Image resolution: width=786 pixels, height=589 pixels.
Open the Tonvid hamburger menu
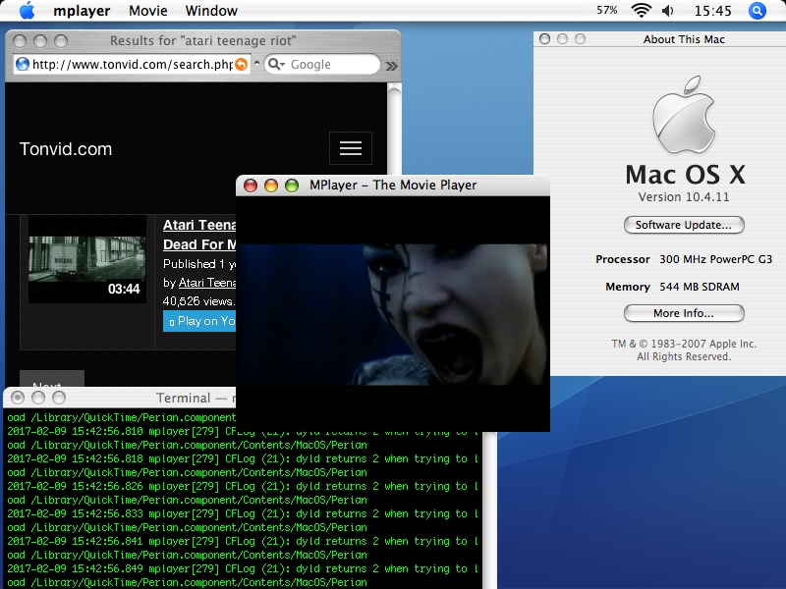tap(351, 148)
